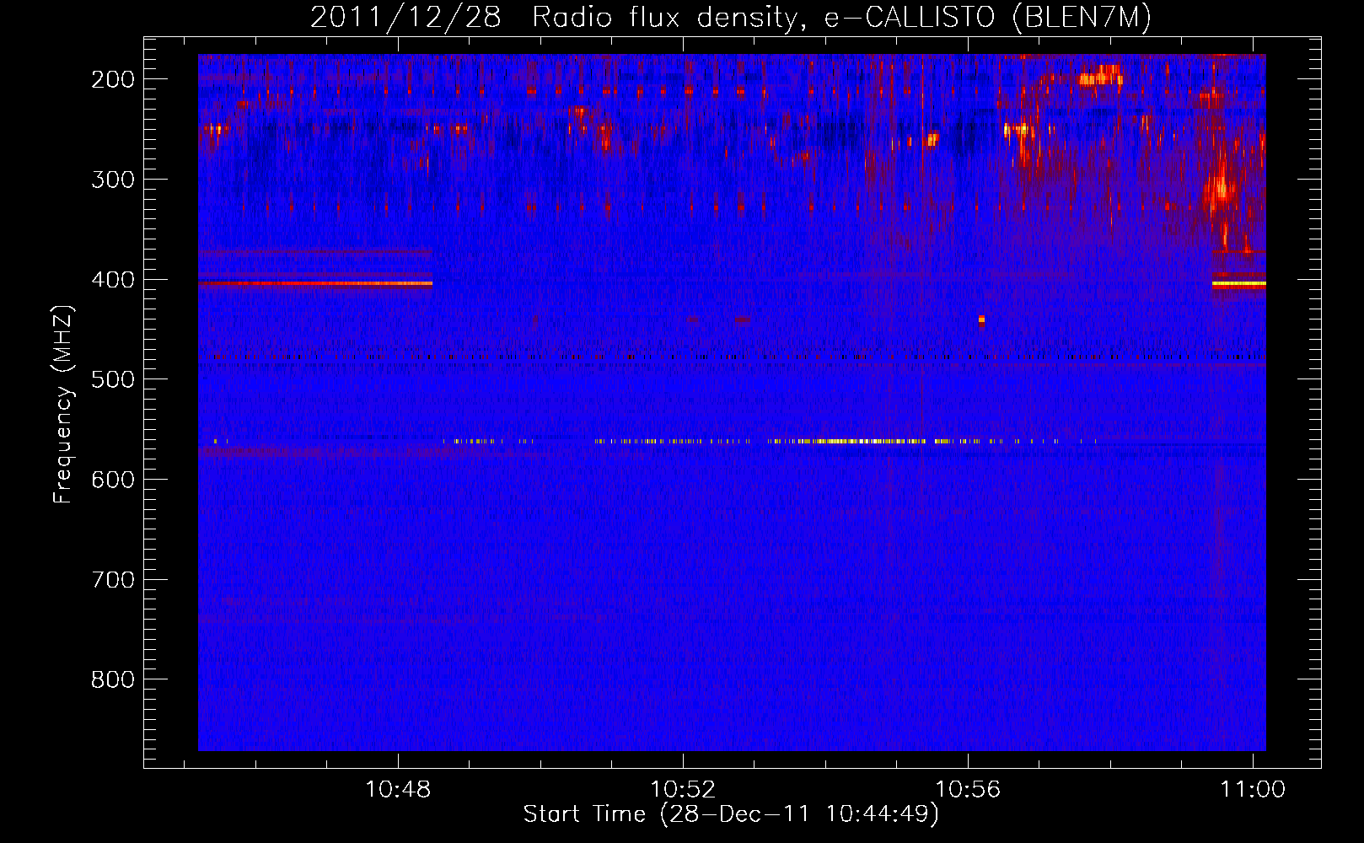Click the "Frequency (MHZ)" axis label

pos(63,404)
